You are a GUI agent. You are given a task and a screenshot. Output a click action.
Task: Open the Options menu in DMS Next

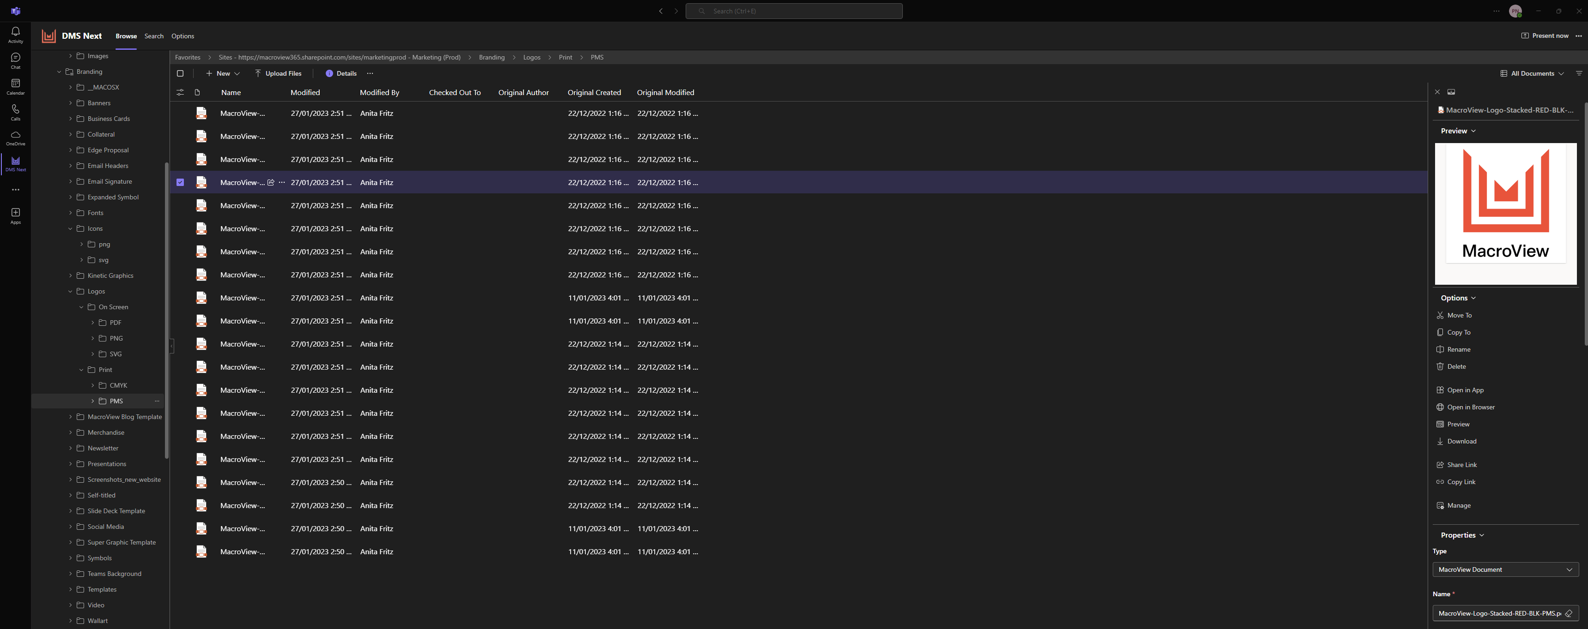(x=183, y=36)
